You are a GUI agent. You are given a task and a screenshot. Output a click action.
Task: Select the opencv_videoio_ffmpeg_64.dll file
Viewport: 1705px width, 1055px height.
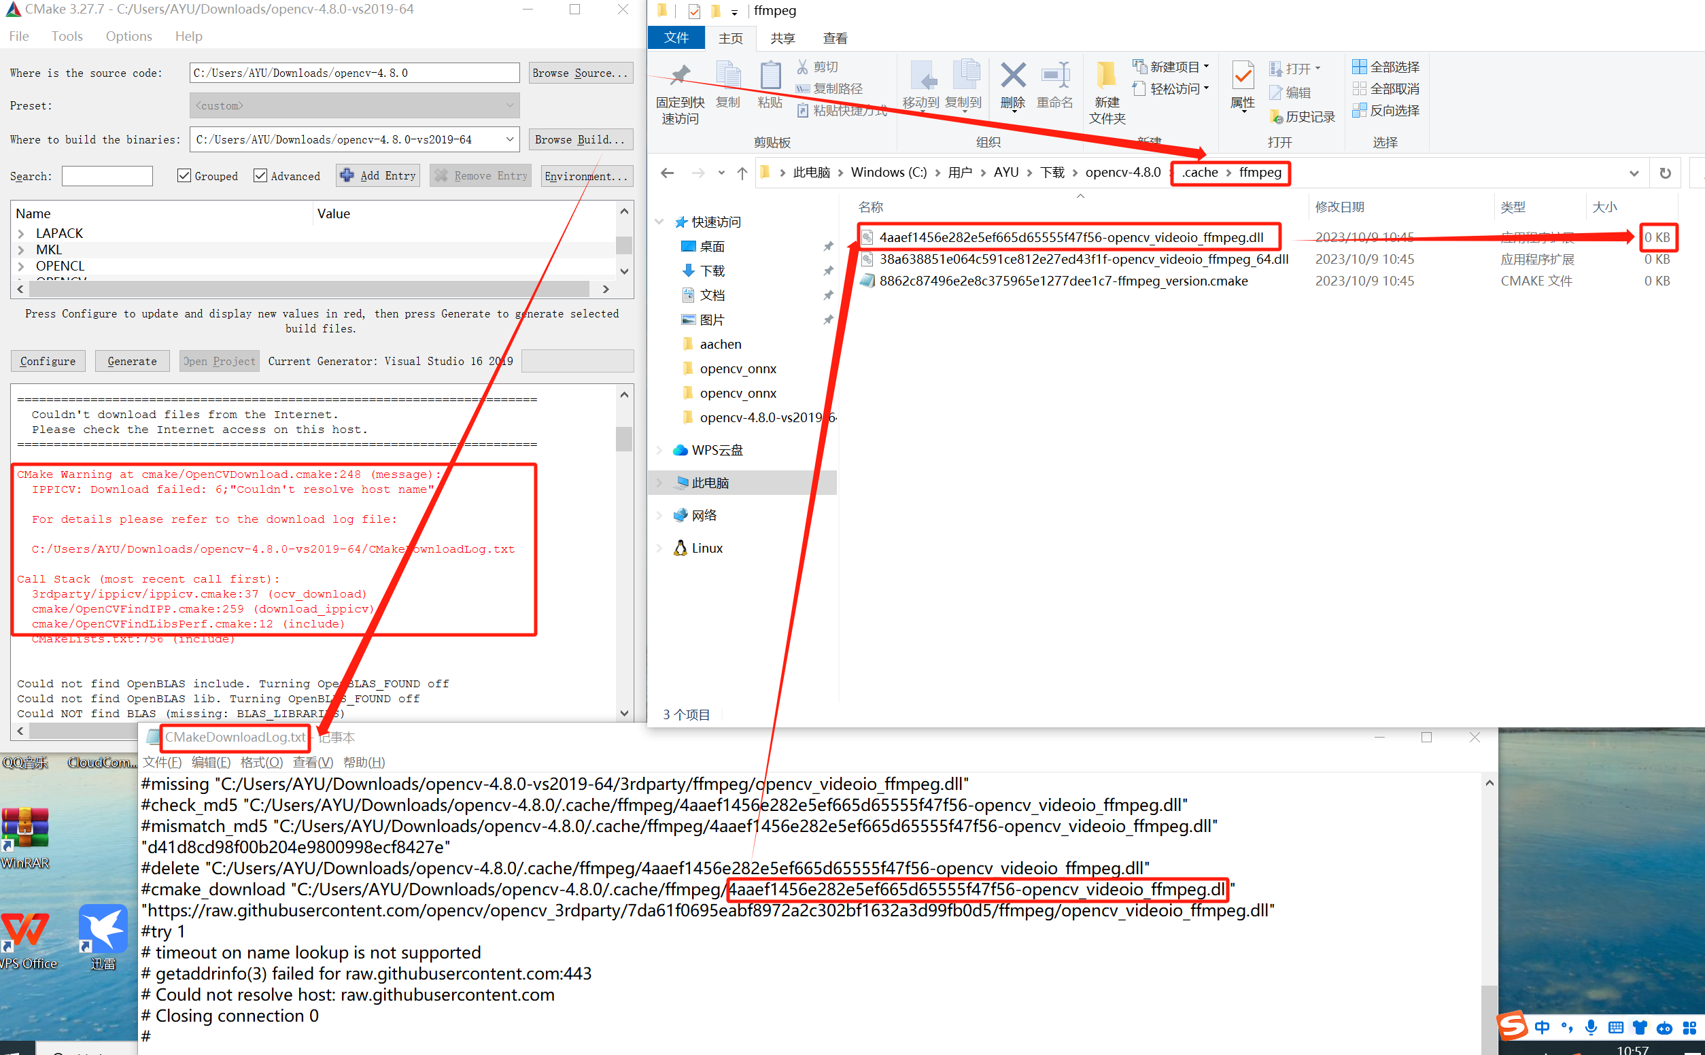pos(1084,259)
